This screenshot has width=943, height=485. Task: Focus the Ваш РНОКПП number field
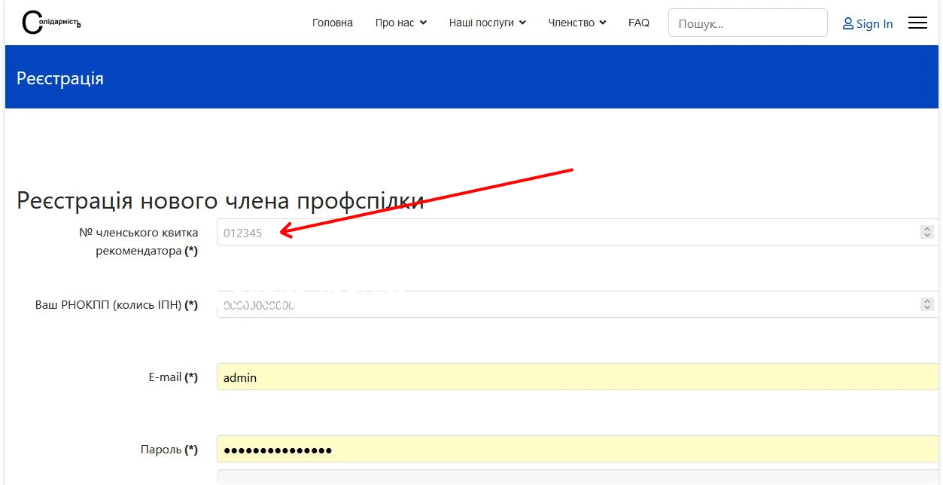point(577,304)
